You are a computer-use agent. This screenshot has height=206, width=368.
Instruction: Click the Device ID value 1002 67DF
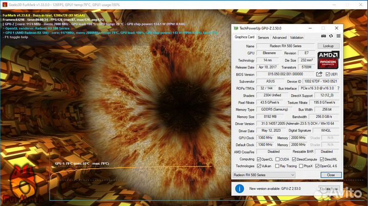[x=321, y=81]
